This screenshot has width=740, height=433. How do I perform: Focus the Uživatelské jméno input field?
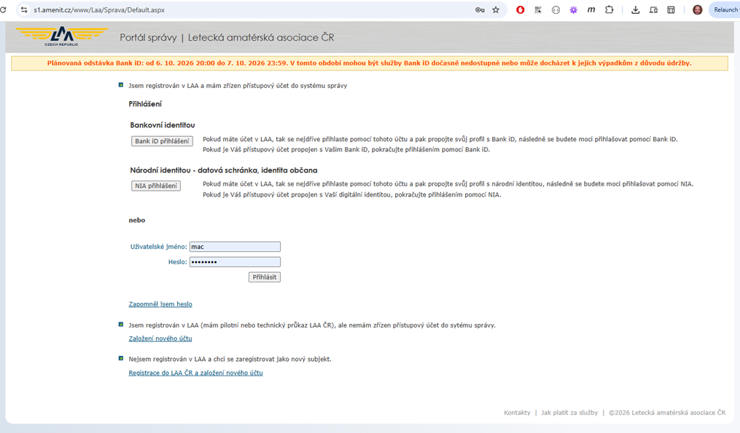(235, 247)
